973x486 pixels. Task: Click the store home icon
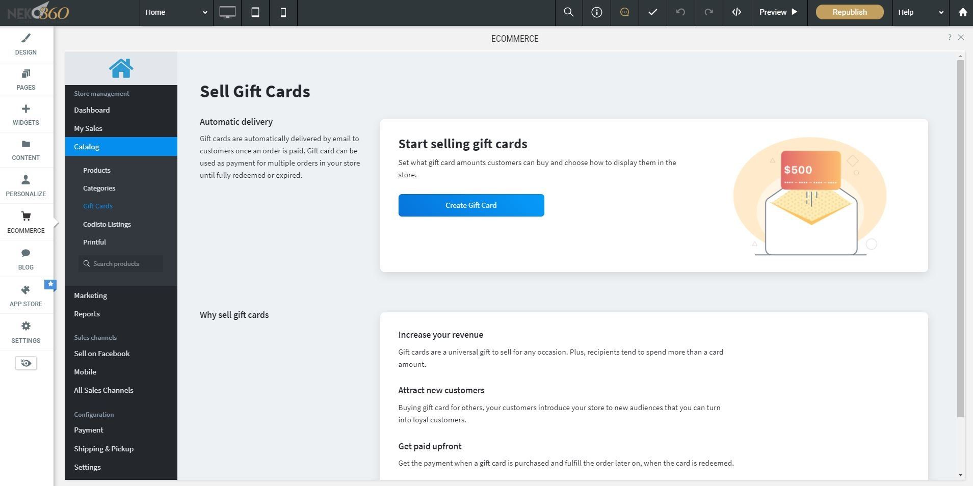tap(121, 68)
